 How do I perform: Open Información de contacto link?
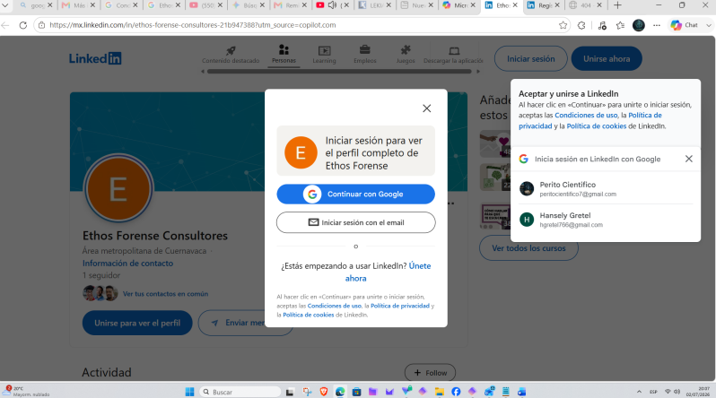(x=127, y=264)
